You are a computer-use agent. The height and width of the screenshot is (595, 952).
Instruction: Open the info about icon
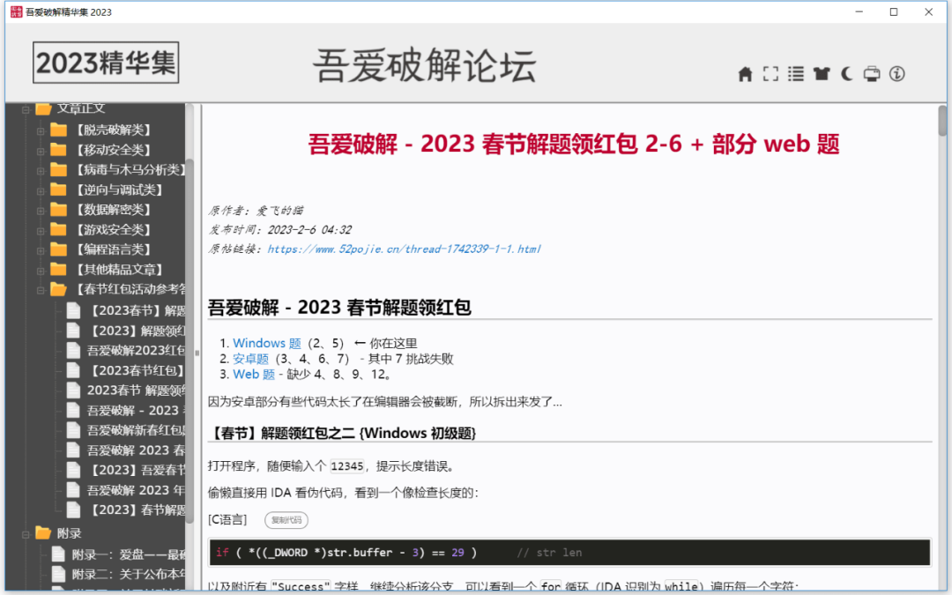[896, 74]
